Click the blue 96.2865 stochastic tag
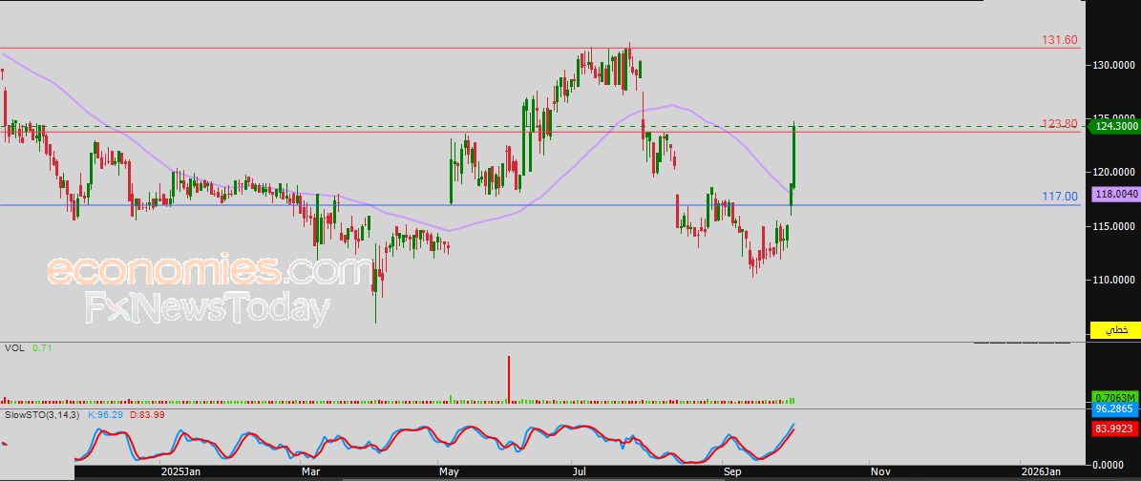Viewport: 1141px width, 481px height. (1114, 408)
